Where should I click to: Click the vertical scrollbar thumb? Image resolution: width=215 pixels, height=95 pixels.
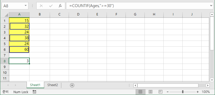pyautogui.click(x=212, y=33)
